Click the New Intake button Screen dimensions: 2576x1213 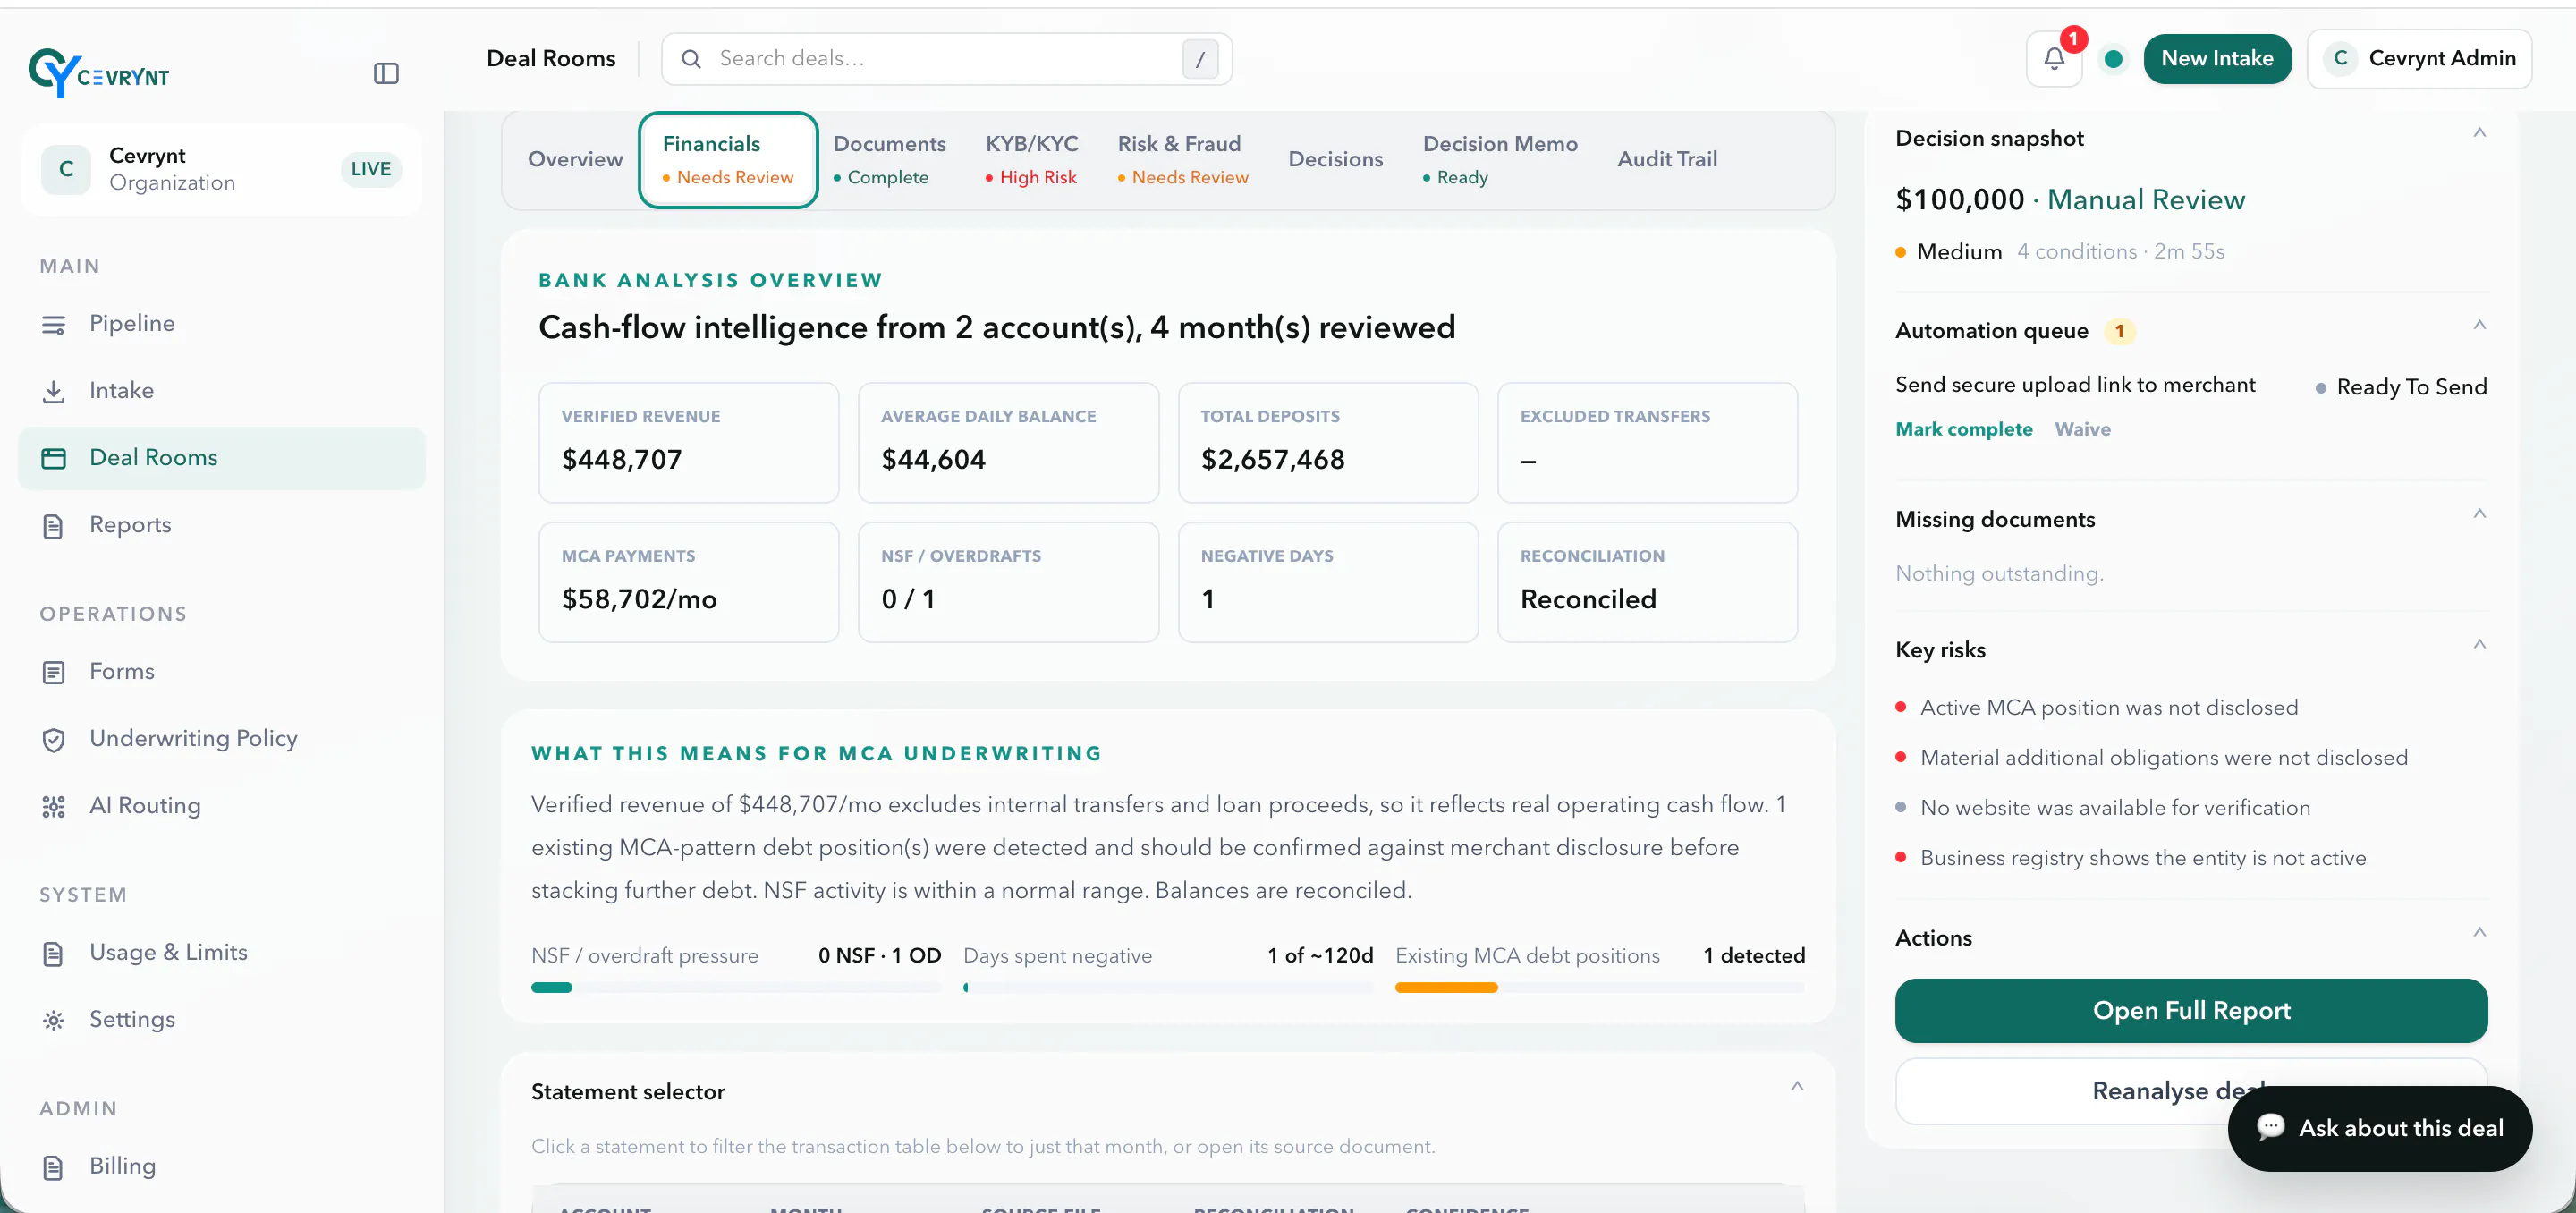coord(2217,59)
